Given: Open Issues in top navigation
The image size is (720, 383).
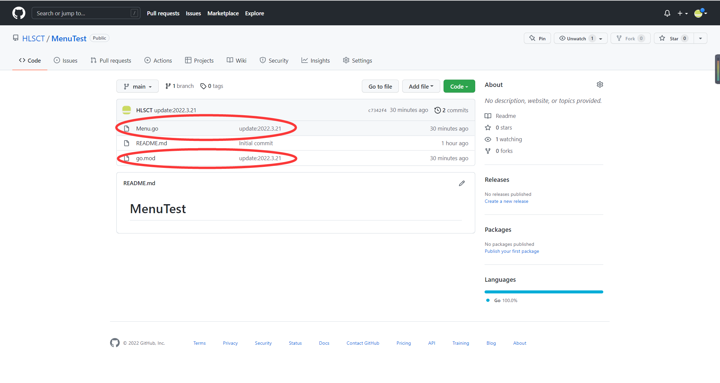Looking at the screenshot, I should (193, 13).
